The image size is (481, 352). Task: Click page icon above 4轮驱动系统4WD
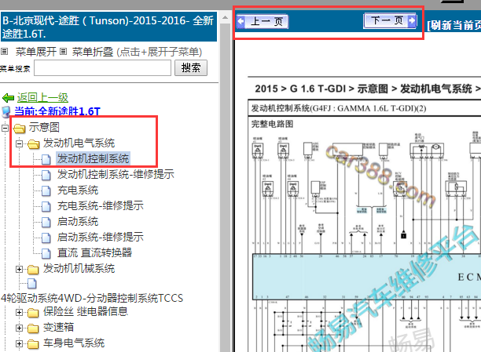pos(32,284)
